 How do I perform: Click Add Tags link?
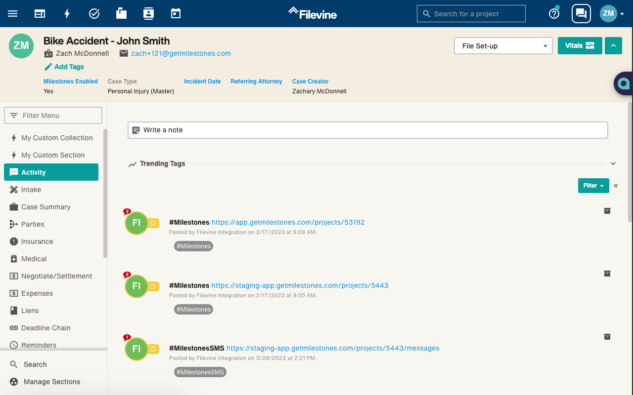point(64,67)
